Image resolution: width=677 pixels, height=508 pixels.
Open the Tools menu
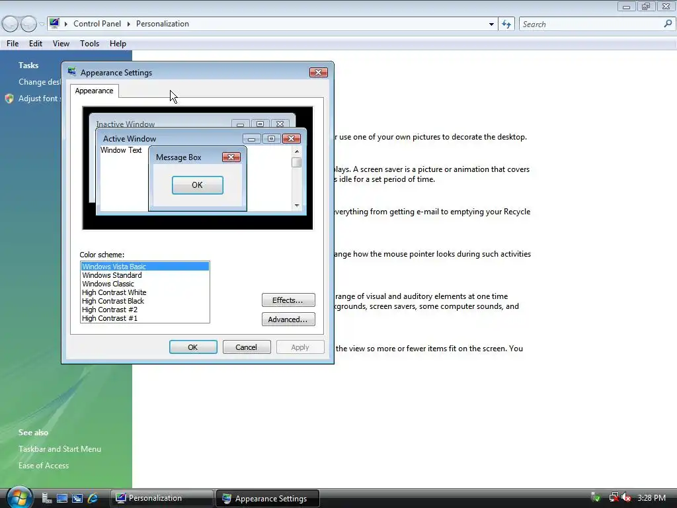pyautogui.click(x=89, y=44)
